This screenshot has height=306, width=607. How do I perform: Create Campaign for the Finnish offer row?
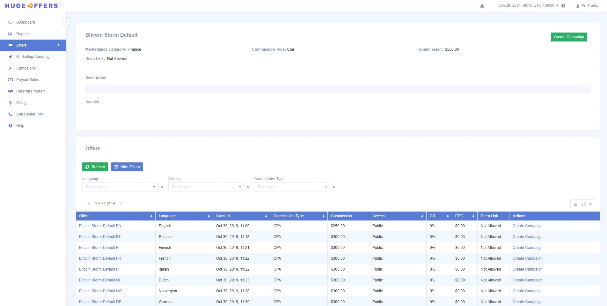click(527, 248)
